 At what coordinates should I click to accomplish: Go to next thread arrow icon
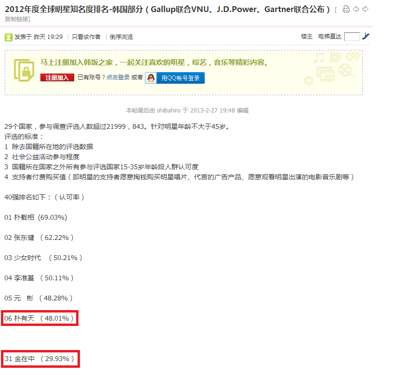366,9
